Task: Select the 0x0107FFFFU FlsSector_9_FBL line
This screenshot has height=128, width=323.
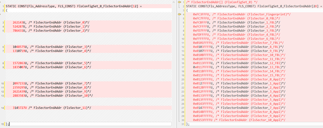Action: (x=254, y=51)
